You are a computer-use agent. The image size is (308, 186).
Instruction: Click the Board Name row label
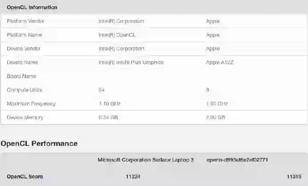click(21, 76)
